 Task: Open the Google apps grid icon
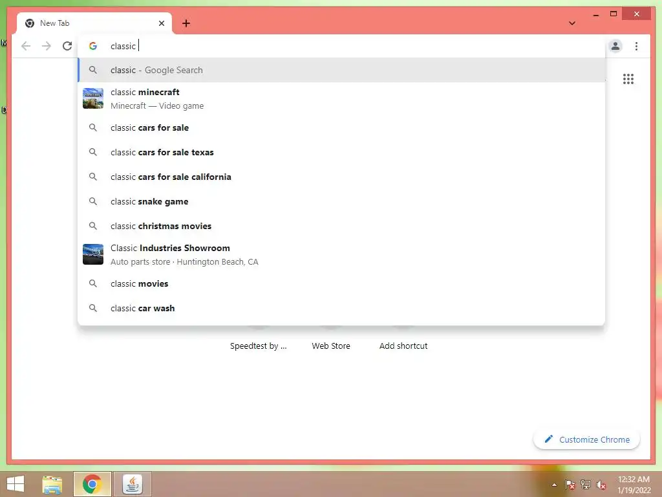coord(628,79)
